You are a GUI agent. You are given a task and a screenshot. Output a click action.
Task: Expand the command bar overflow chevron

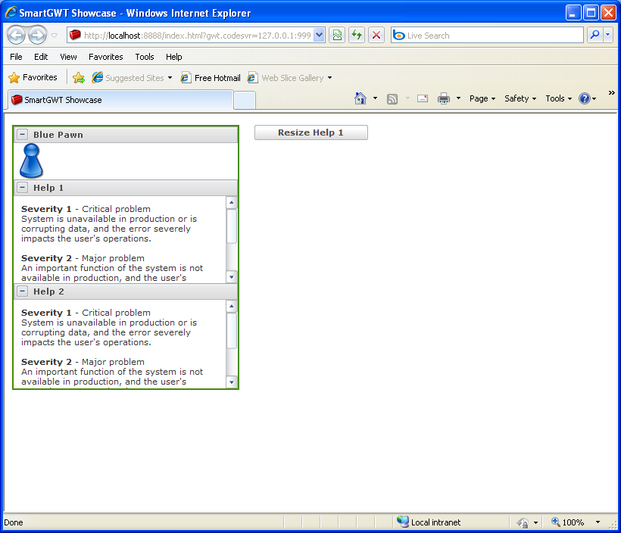611,92
